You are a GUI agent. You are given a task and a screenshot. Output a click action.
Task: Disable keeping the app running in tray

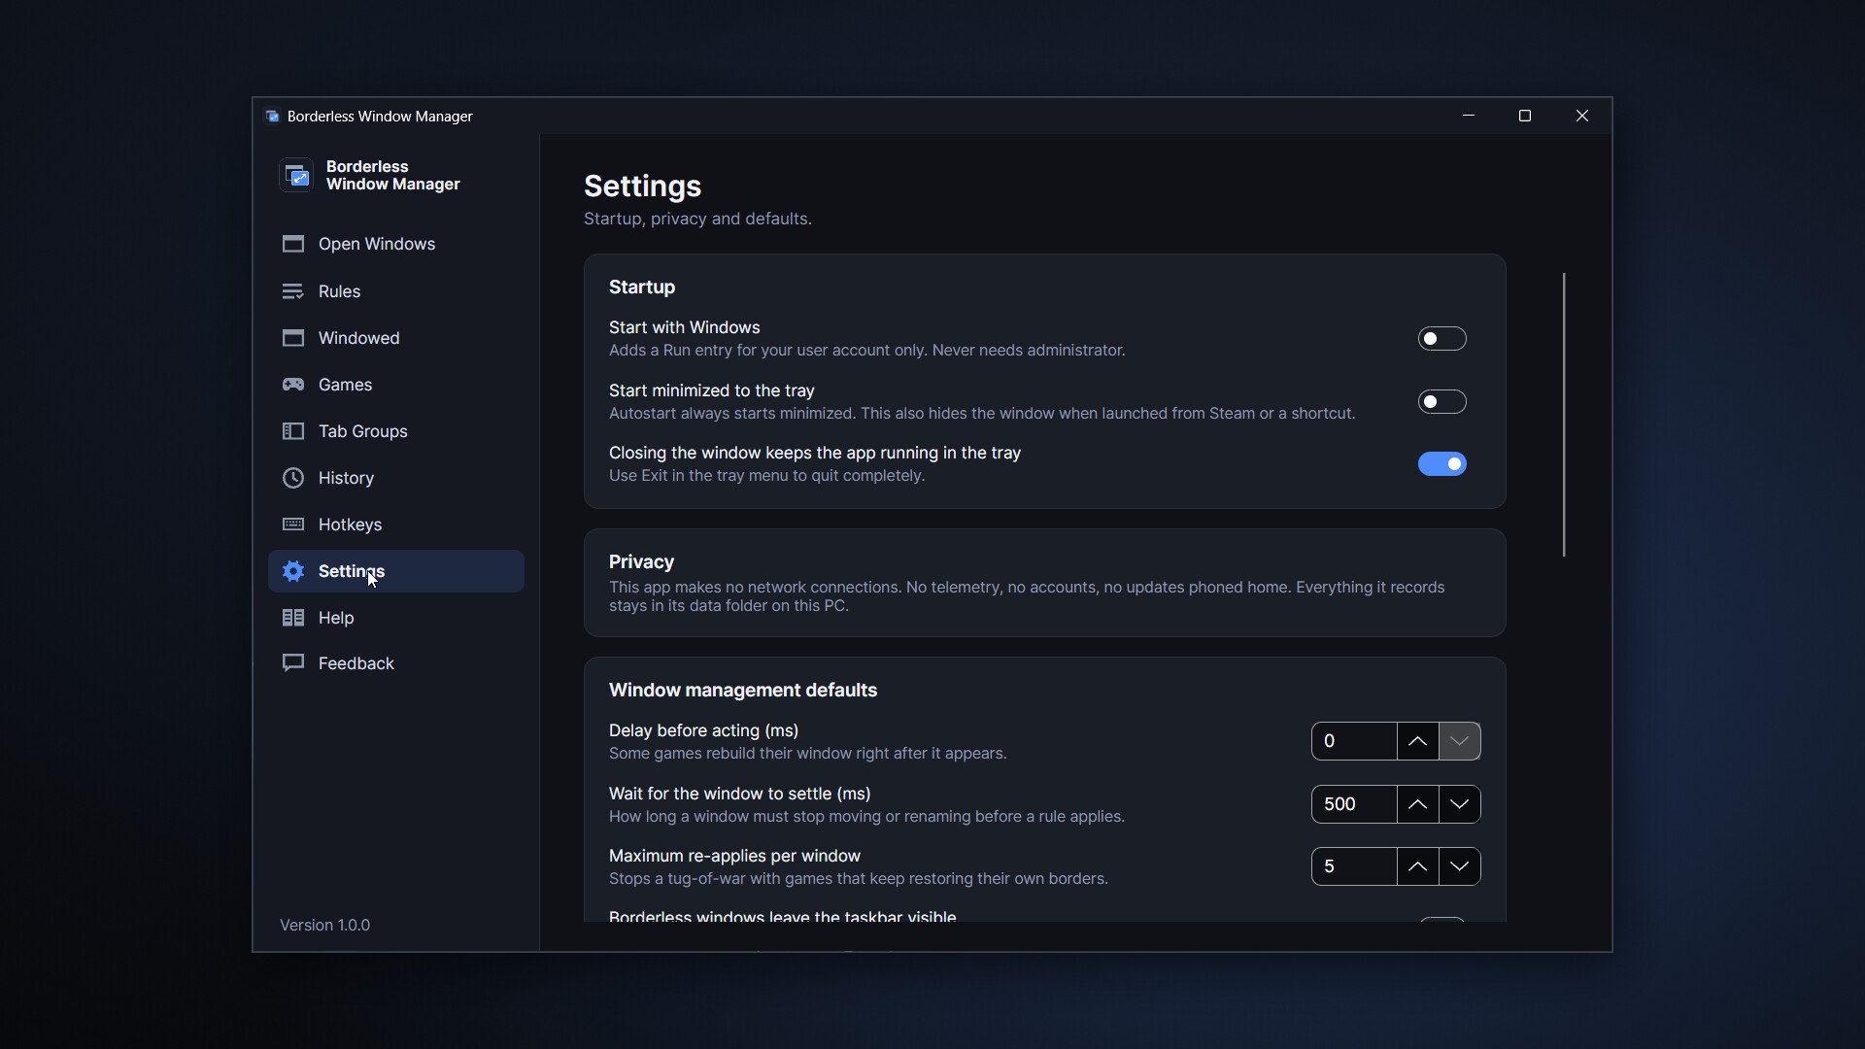tap(1441, 464)
